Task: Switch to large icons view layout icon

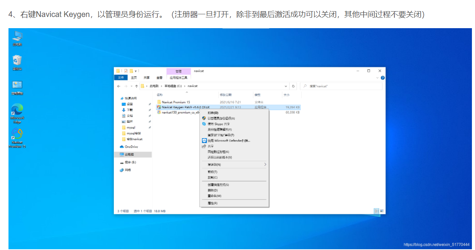Action: click(x=382, y=211)
